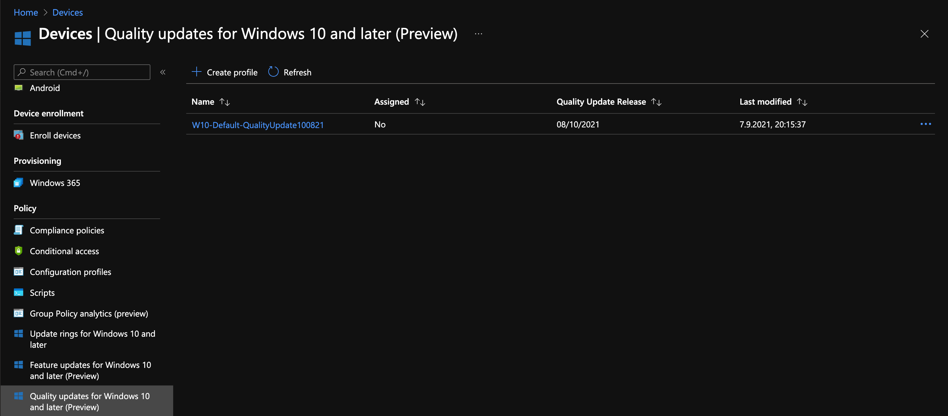The image size is (948, 416).
Task: Click the Windows logo Devices icon in the header
Action: tap(23, 38)
